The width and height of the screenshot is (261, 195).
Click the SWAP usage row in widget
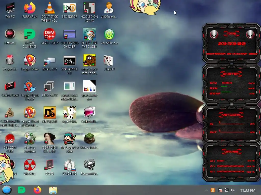pyautogui.click(x=232, y=93)
